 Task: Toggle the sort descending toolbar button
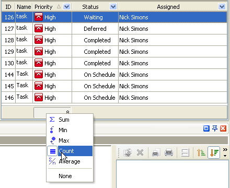214,152
